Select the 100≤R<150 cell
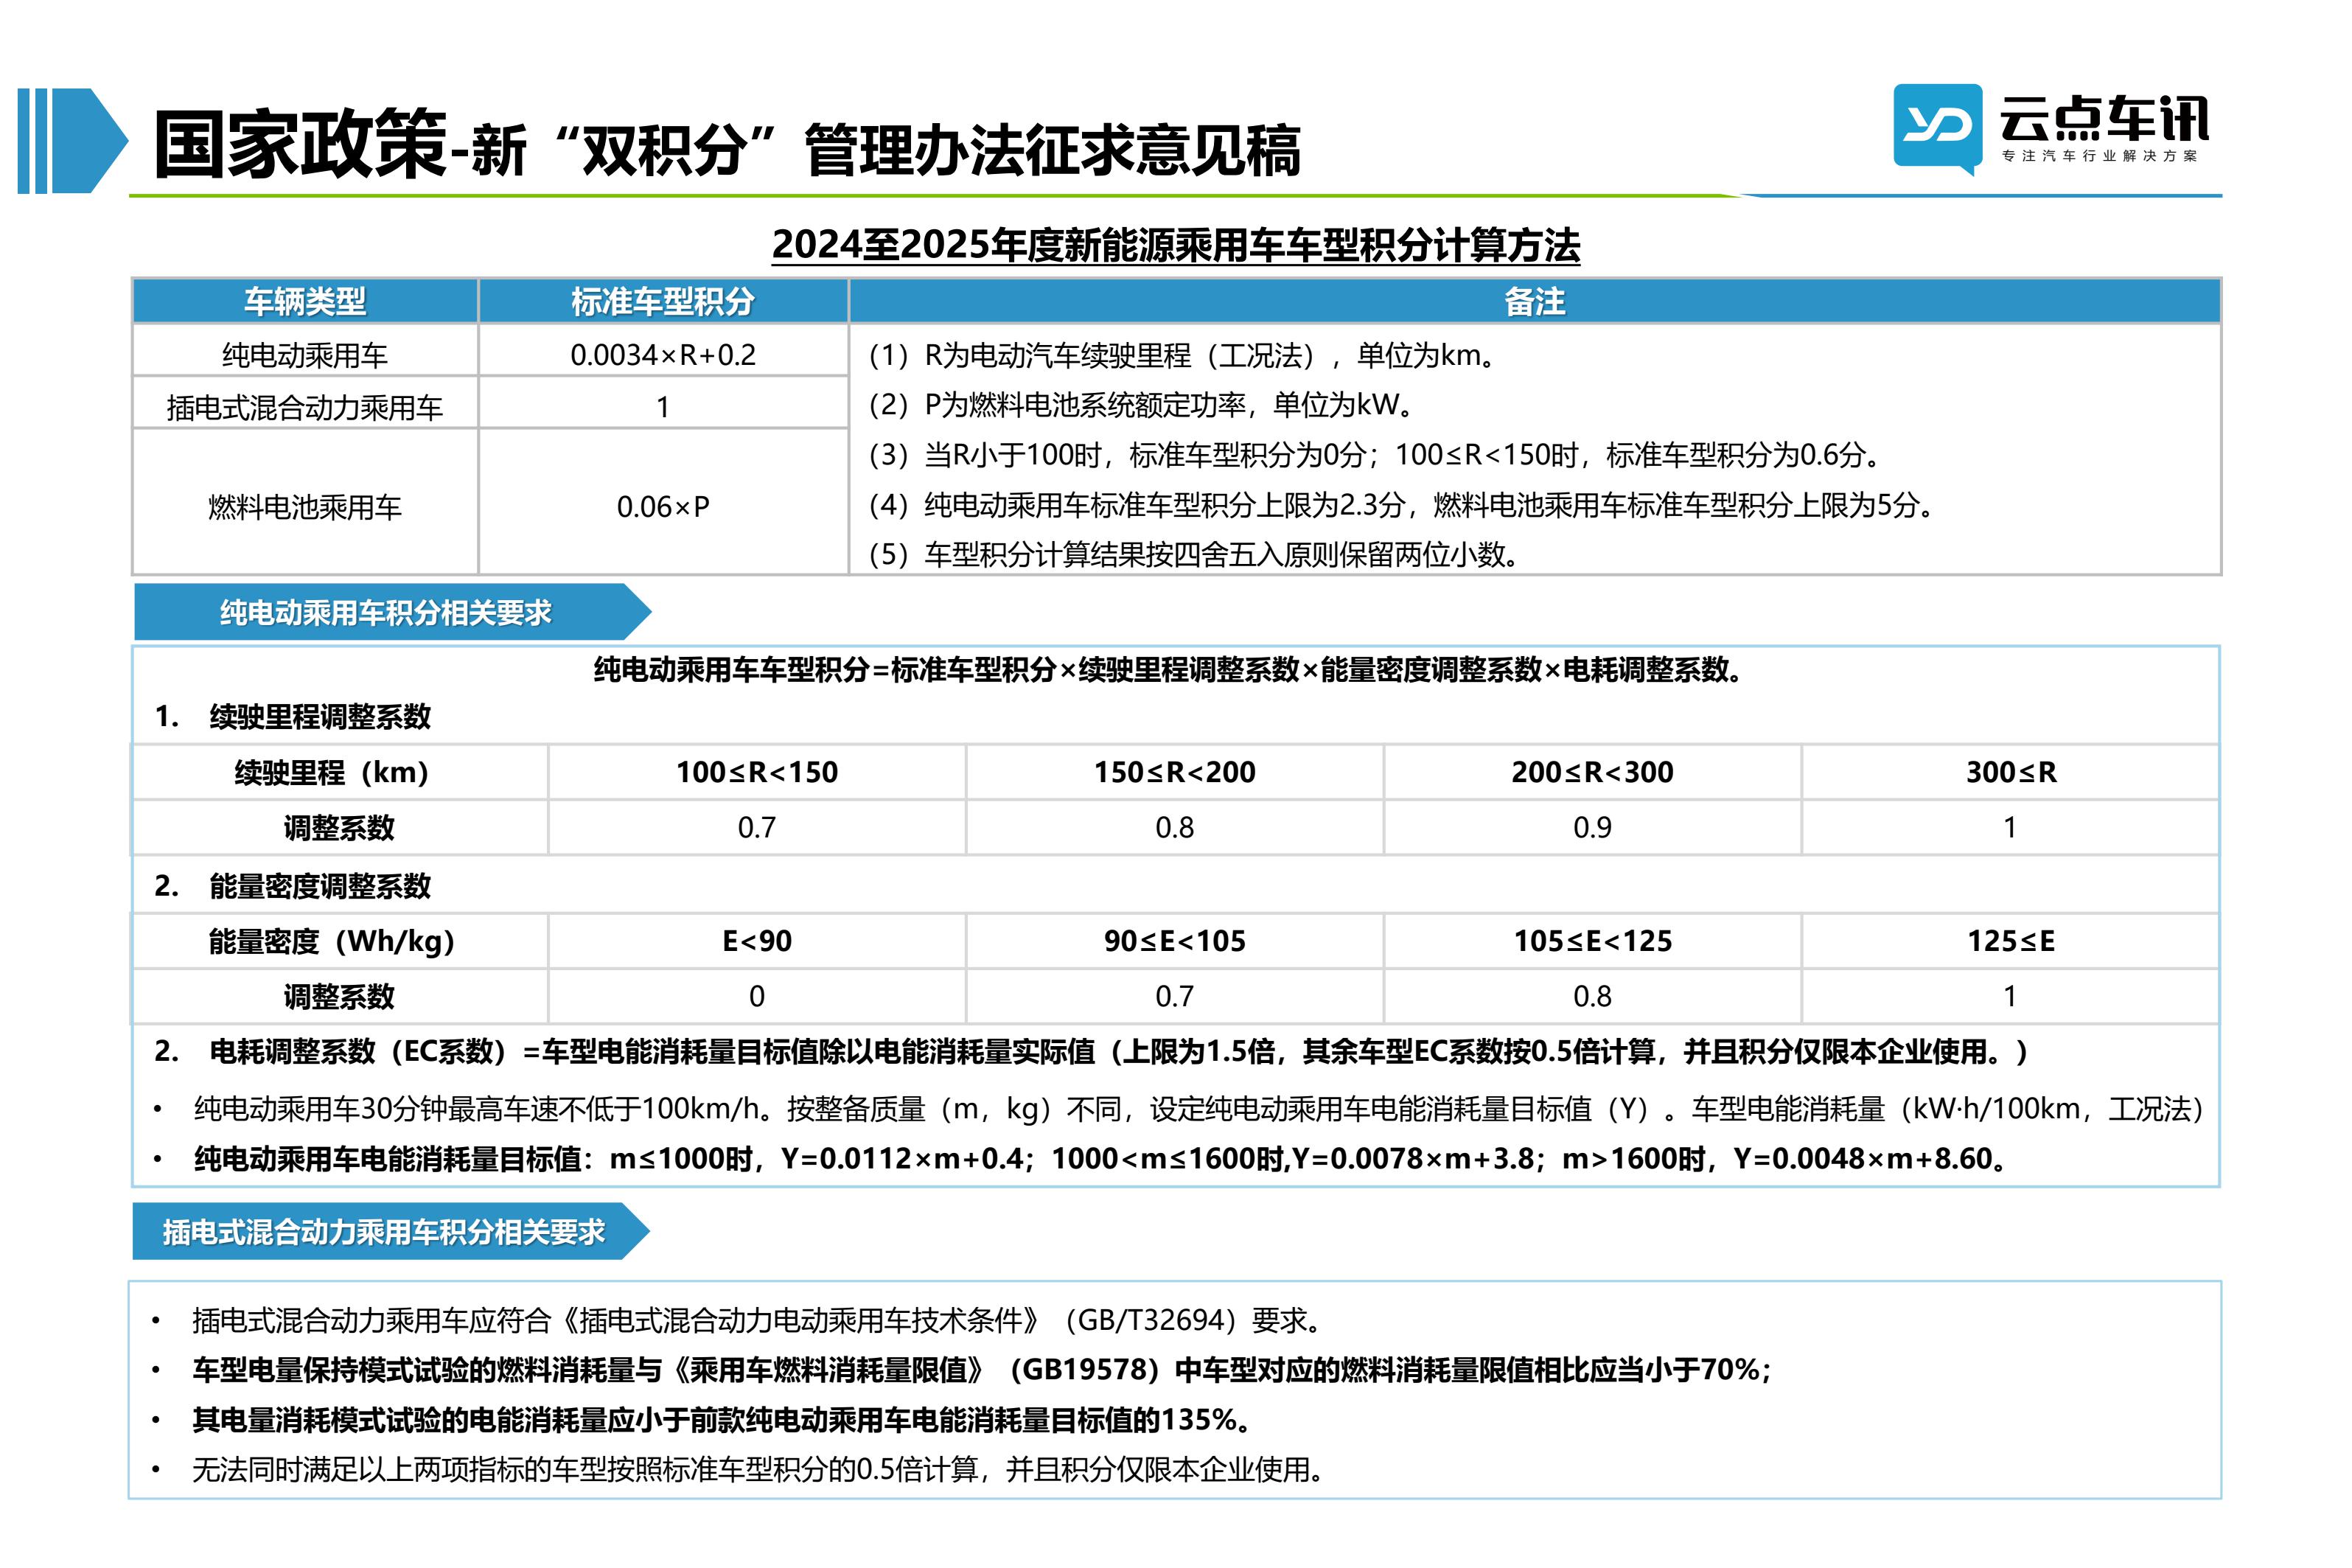This screenshot has height=1568, width=2352. coord(757,772)
